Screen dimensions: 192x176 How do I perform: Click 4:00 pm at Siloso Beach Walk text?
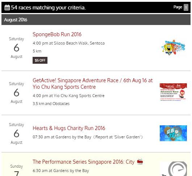[x=68, y=43]
